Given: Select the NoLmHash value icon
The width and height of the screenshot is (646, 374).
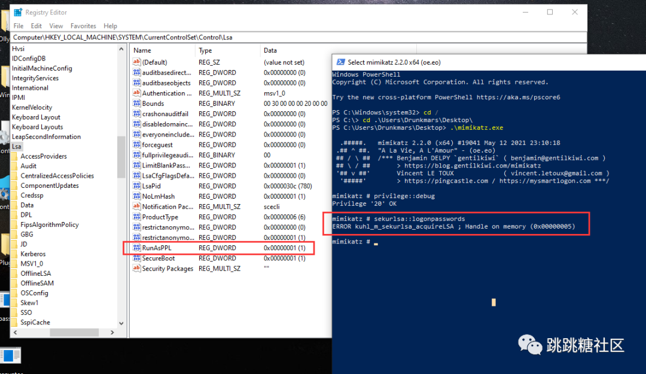Looking at the screenshot, I should [x=136, y=196].
